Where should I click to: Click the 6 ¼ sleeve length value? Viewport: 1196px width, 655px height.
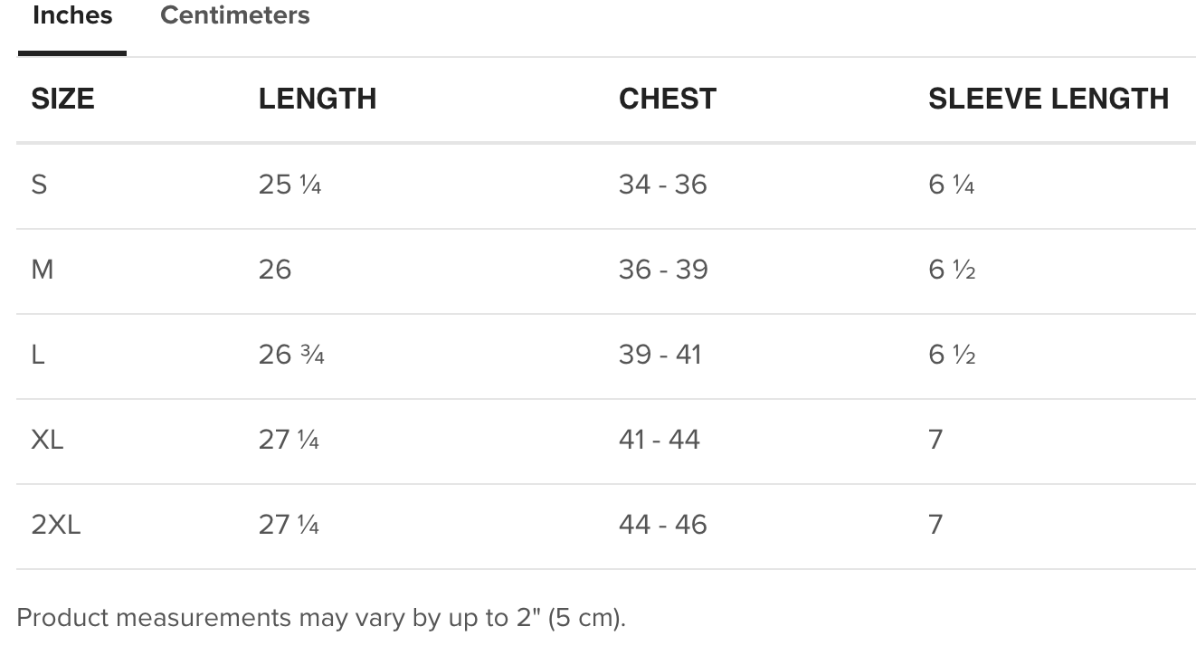(x=952, y=185)
